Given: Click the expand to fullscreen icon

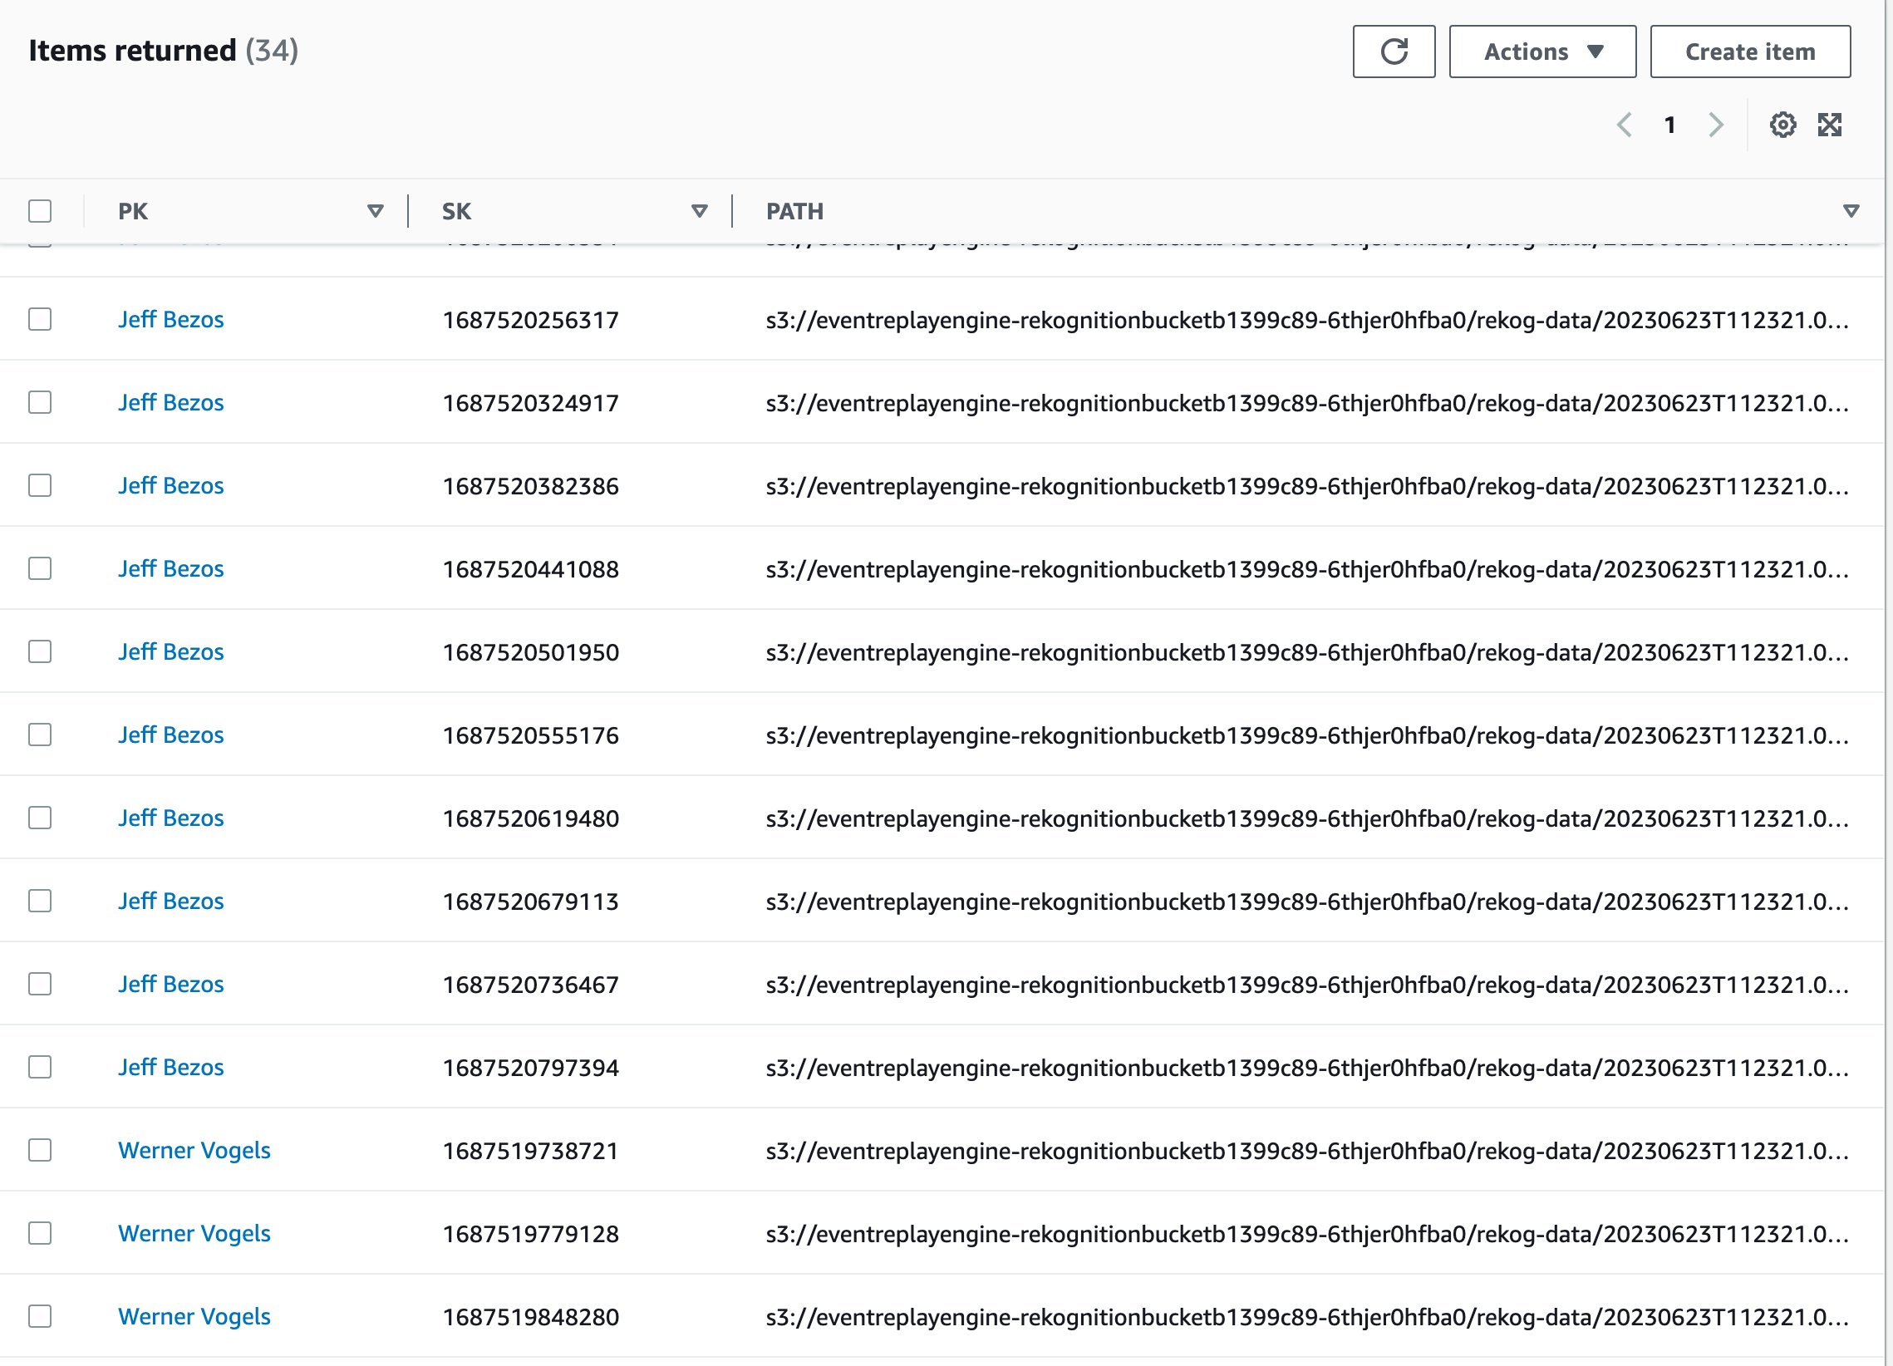Looking at the screenshot, I should tap(1829, 125).
